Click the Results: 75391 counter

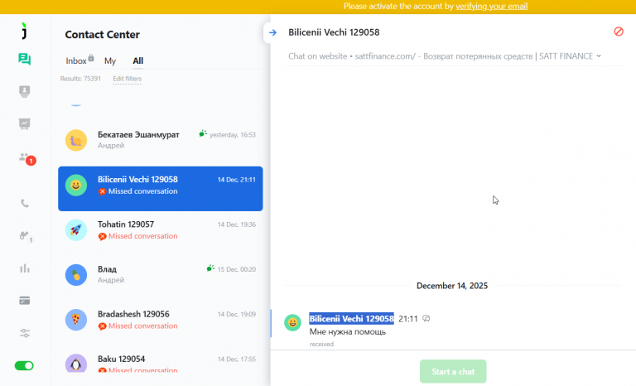80,79
